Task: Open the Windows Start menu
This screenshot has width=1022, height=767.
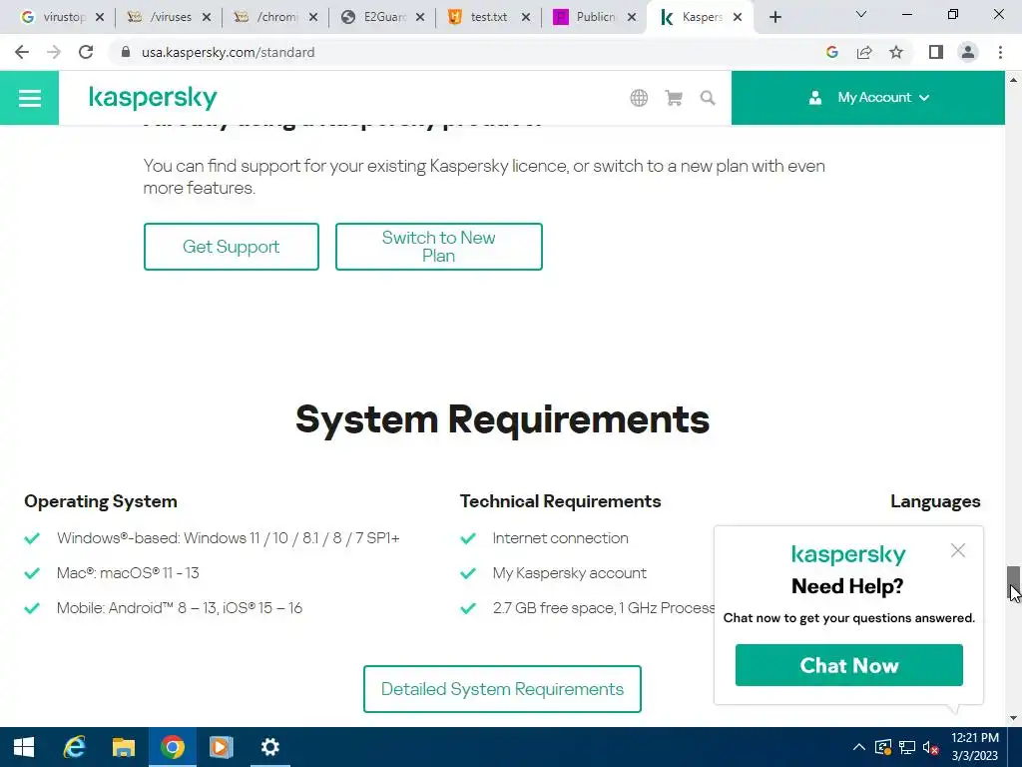Action: [24, 747]
